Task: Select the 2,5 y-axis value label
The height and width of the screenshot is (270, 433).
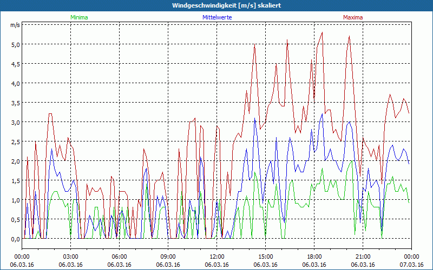Action: click(15, 141)
